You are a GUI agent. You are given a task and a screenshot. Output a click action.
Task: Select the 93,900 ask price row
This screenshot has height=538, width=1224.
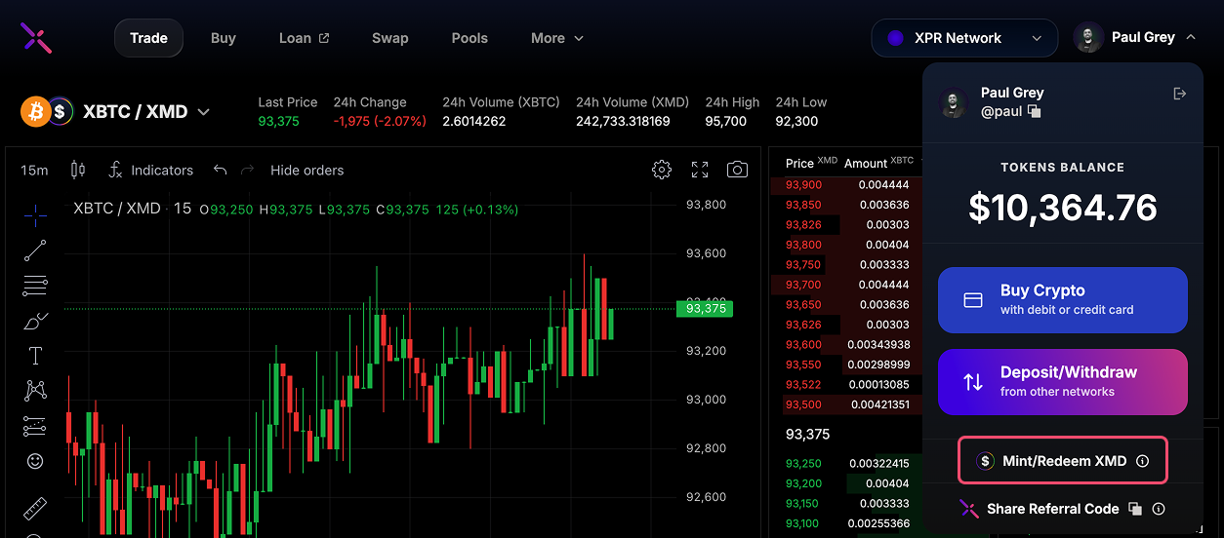click(844, 185)
